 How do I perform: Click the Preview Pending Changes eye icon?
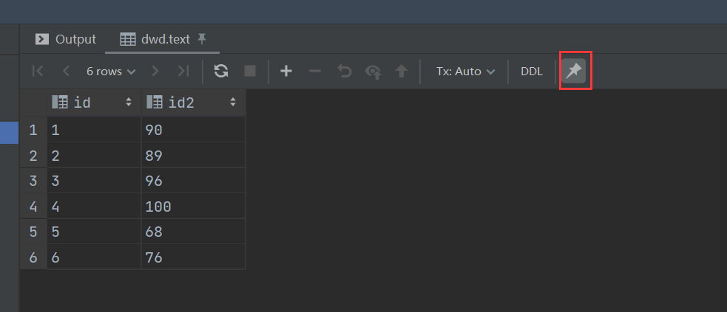[373, 72]
